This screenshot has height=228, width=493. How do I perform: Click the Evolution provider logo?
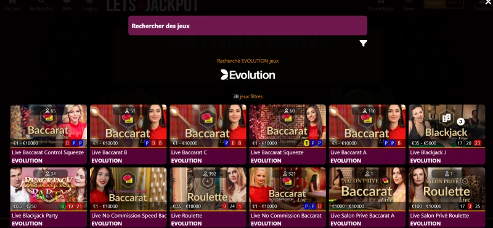point(248,74)
